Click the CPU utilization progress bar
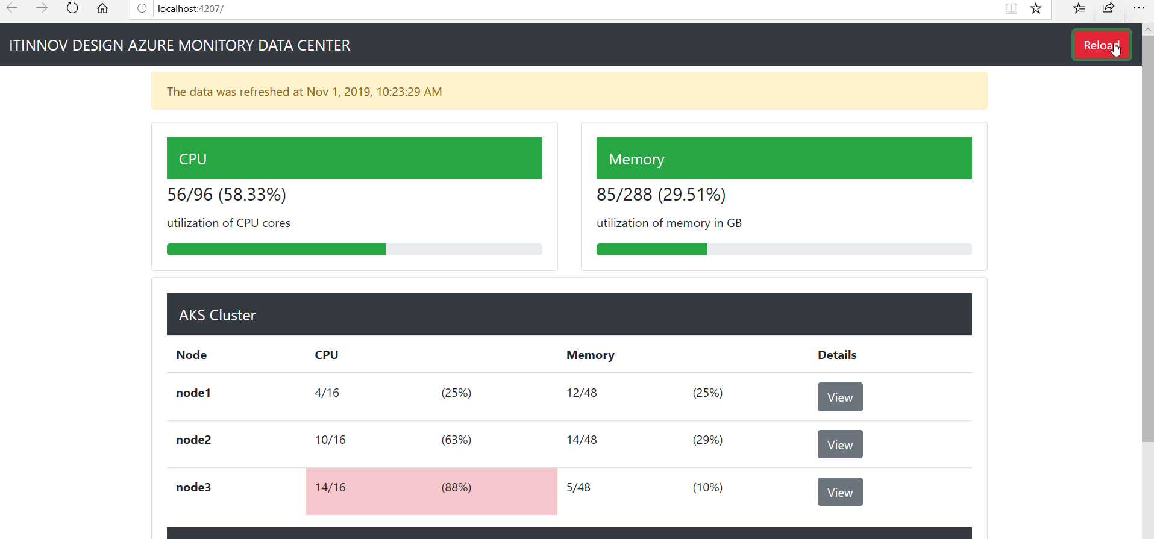This screenshot has height=539, width=1154. (x=354, y=249)
